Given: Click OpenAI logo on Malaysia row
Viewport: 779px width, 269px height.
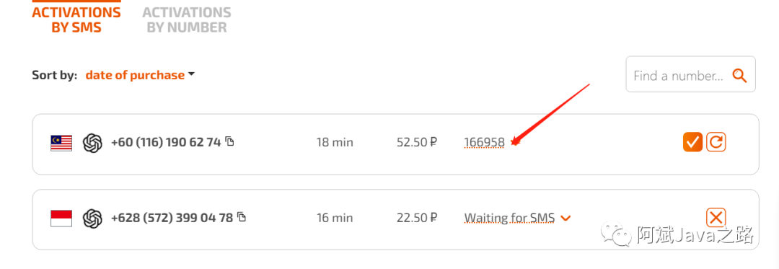Looking at the screenshot, I should click(x=92, y=143).
